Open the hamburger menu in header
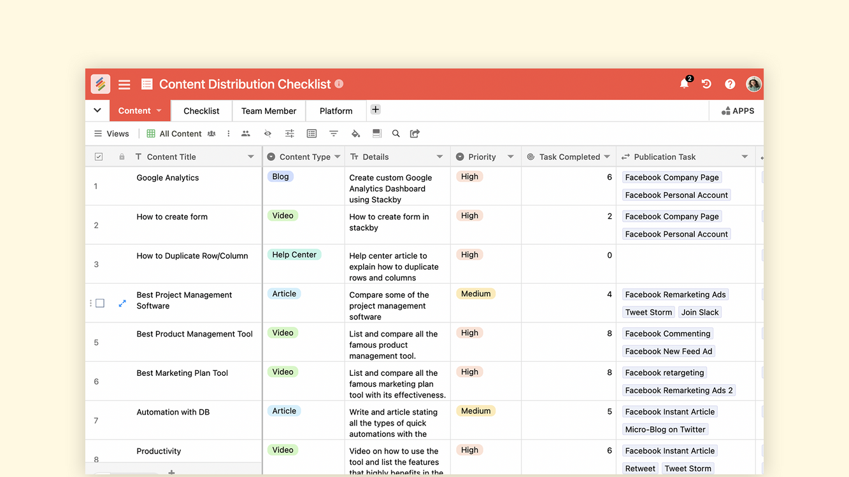Viewport: 849px width, 477px height. (x=124, y=84)
